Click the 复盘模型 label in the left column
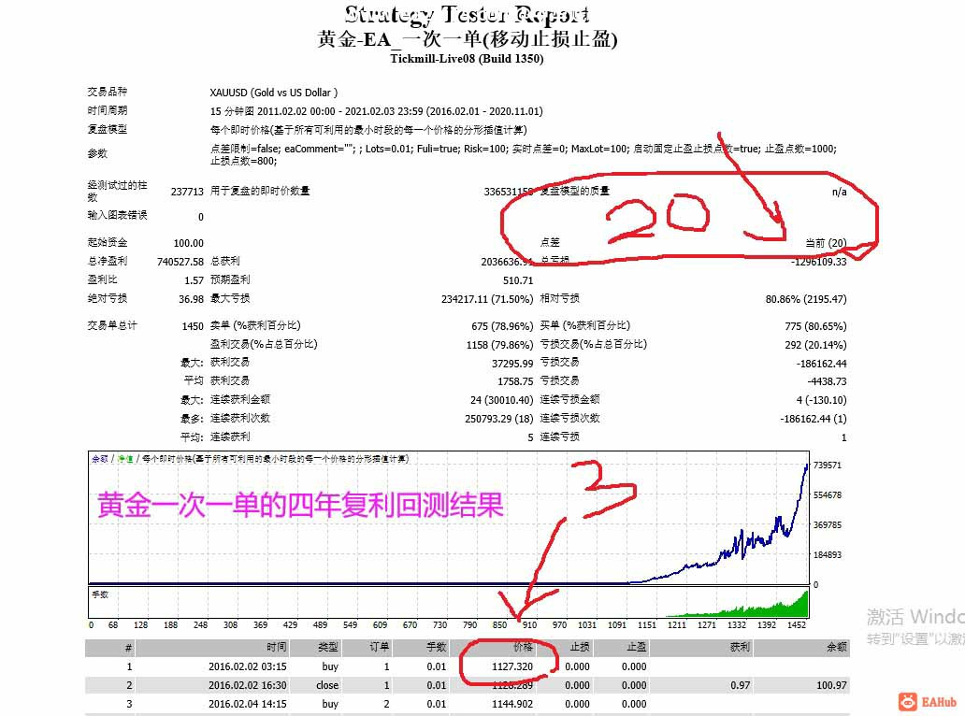Image resolution: width=965 pixels, height=716 pixels. point(108,129)
